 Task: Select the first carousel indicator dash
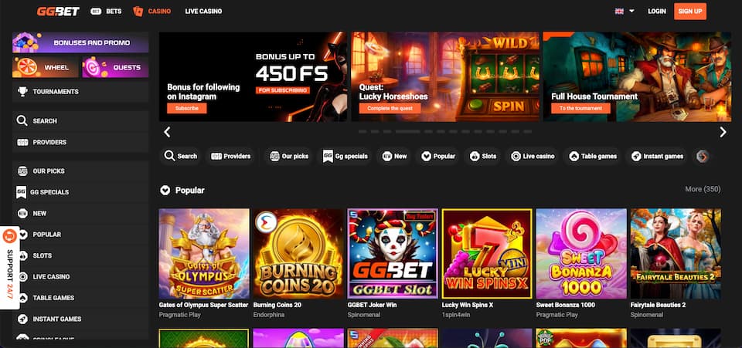point(362,132)
